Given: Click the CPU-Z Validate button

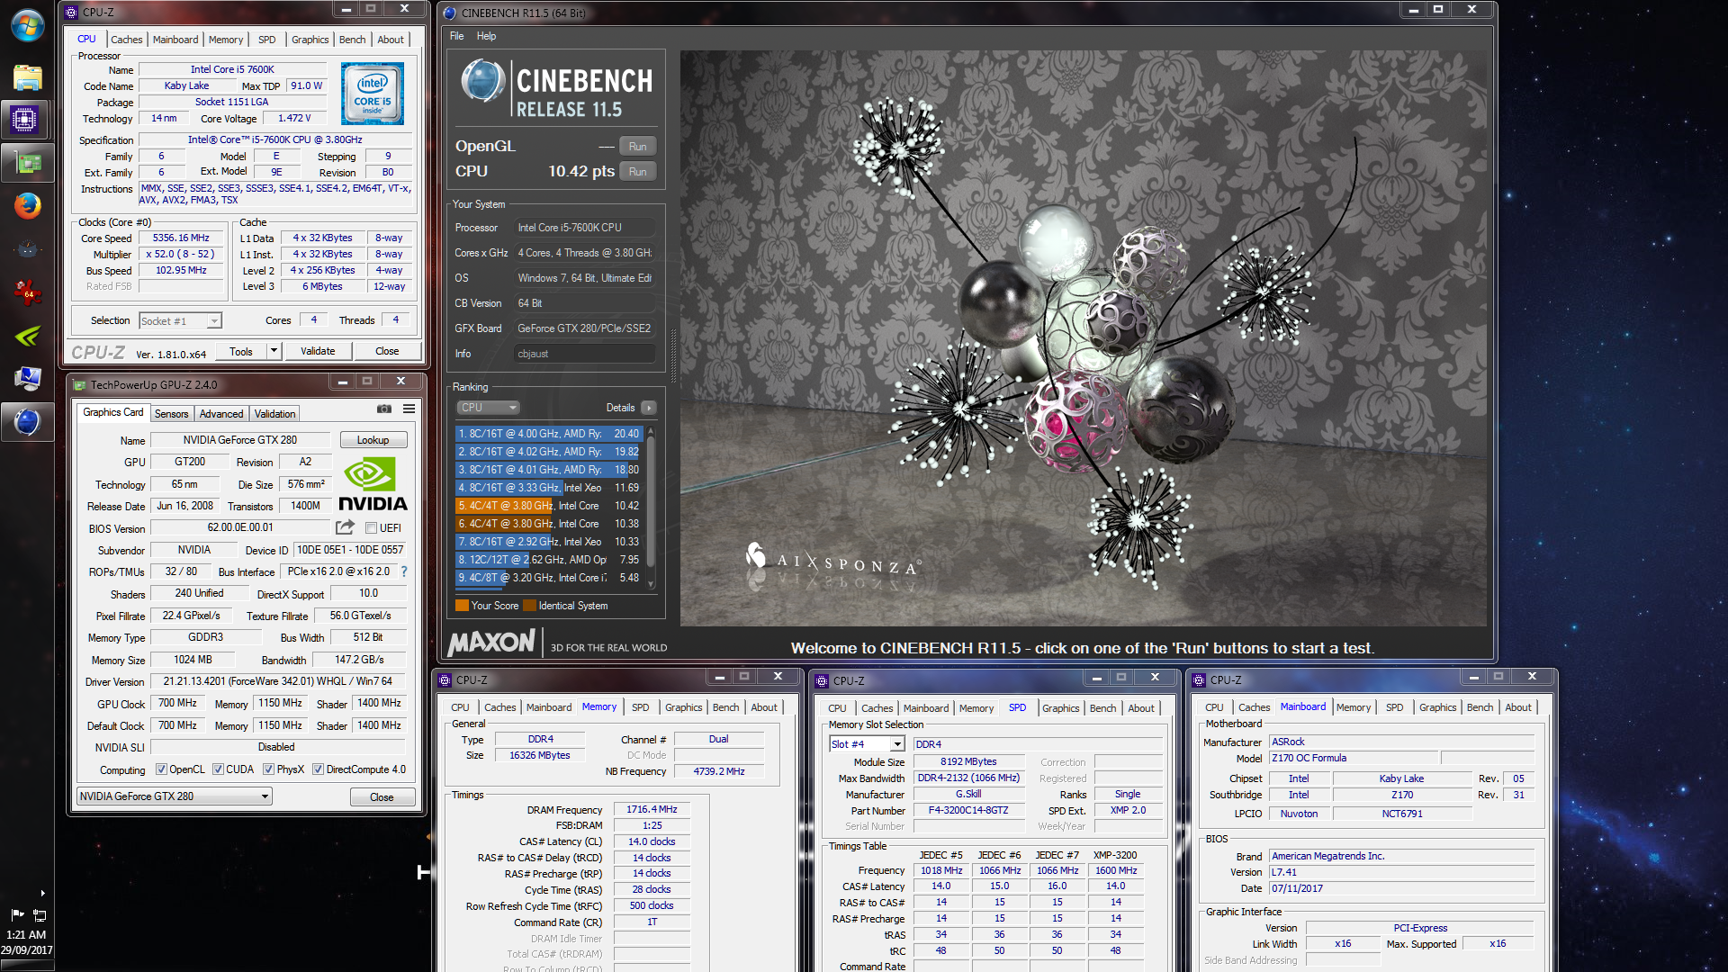Looking at the screenshot, I should [x=318, y=351].
